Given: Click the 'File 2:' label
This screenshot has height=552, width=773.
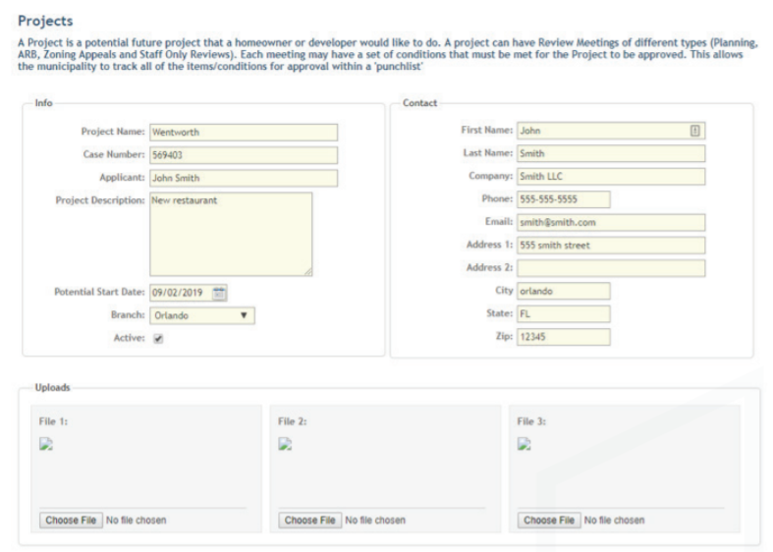Looking at the screenshot, I should [x=293, y=421].
